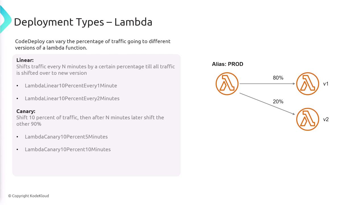Click the v2 Lambda function icon
Image resolution: width=364 pixels, height=205 pixels.
[x=307, y=119]
